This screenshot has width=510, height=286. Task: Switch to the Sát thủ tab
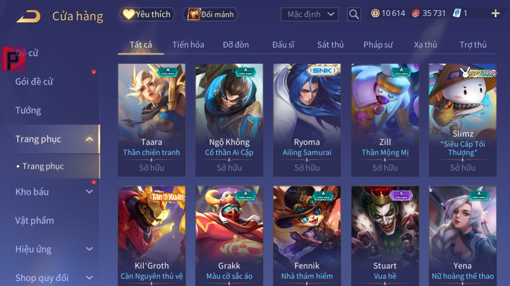click(330, 45)
